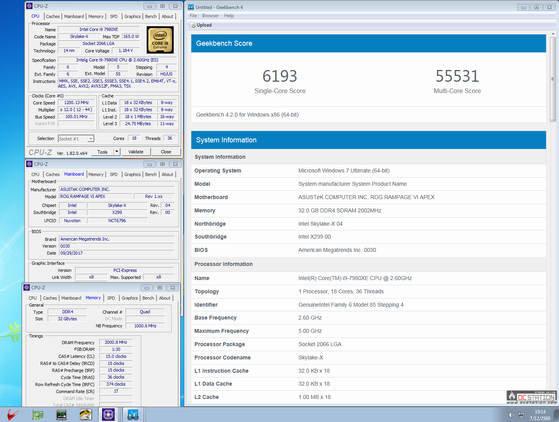Screen dimensions: 559x422
Task: Select Memory tab in top CPU-Z window
Action: 96,16
